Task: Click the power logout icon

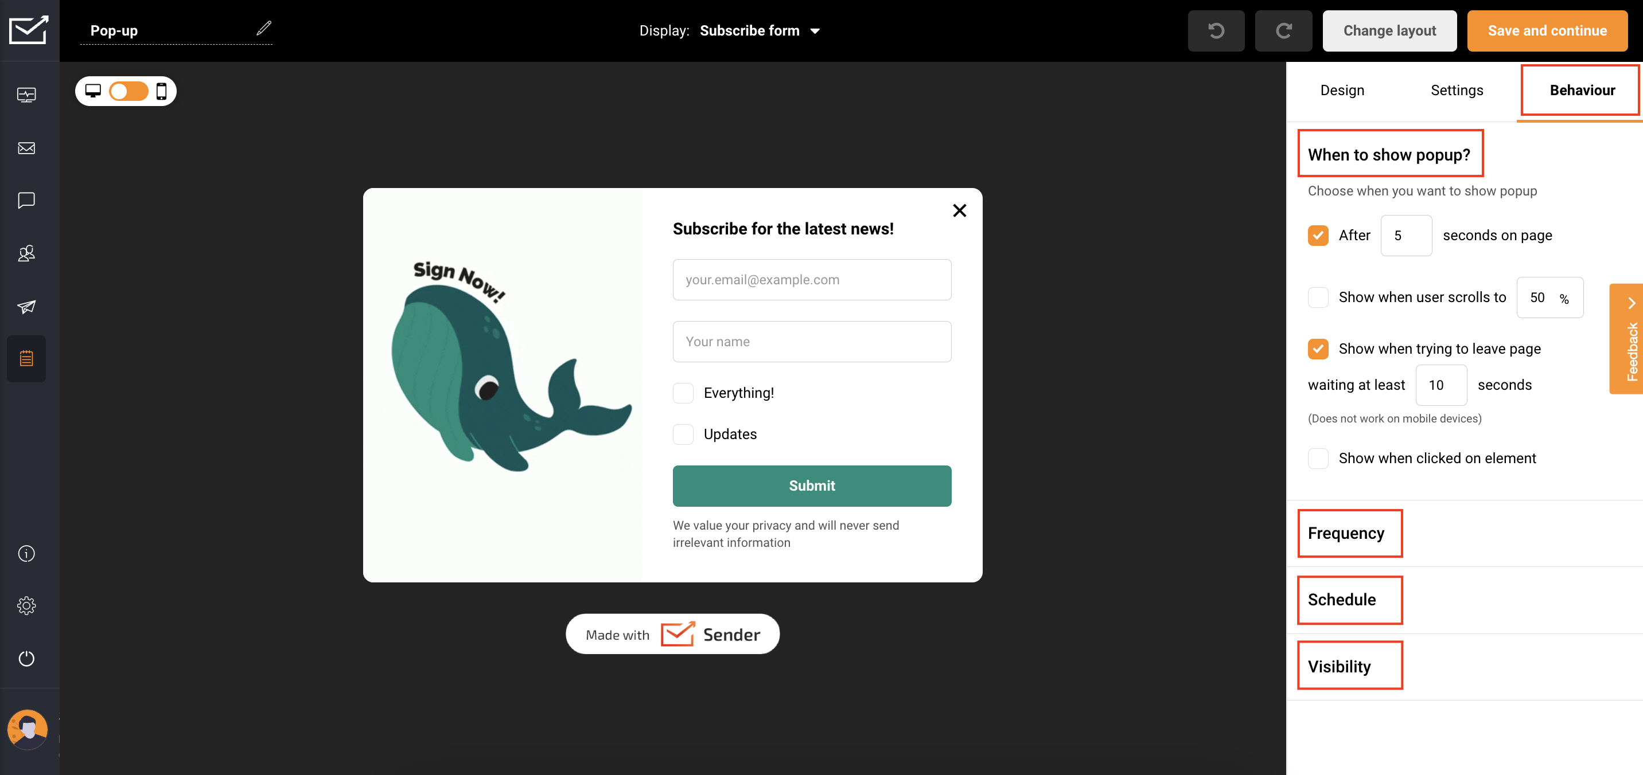Action: point(26,657)
